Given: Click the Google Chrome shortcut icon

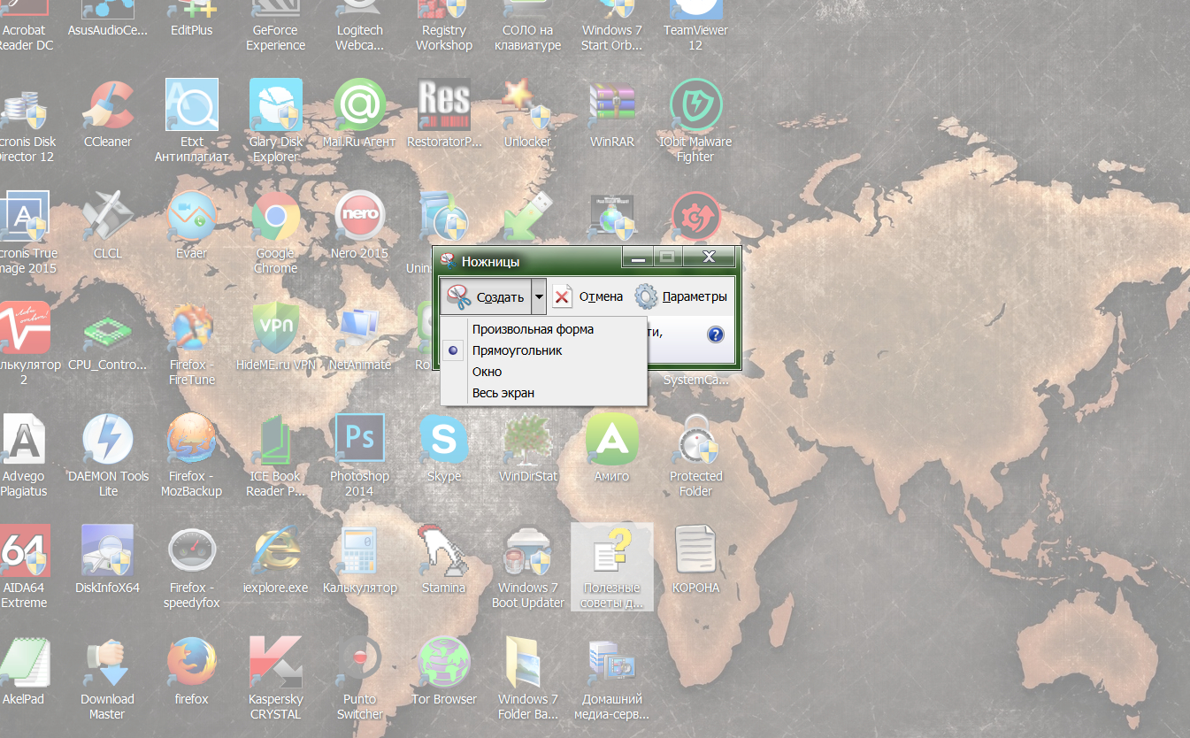Looking at the screenshot, I should 275,232.
